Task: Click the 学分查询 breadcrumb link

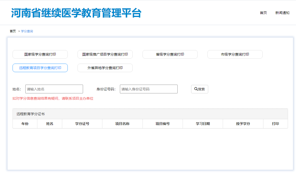Action: pyautogui.click(x=27, y=31)
